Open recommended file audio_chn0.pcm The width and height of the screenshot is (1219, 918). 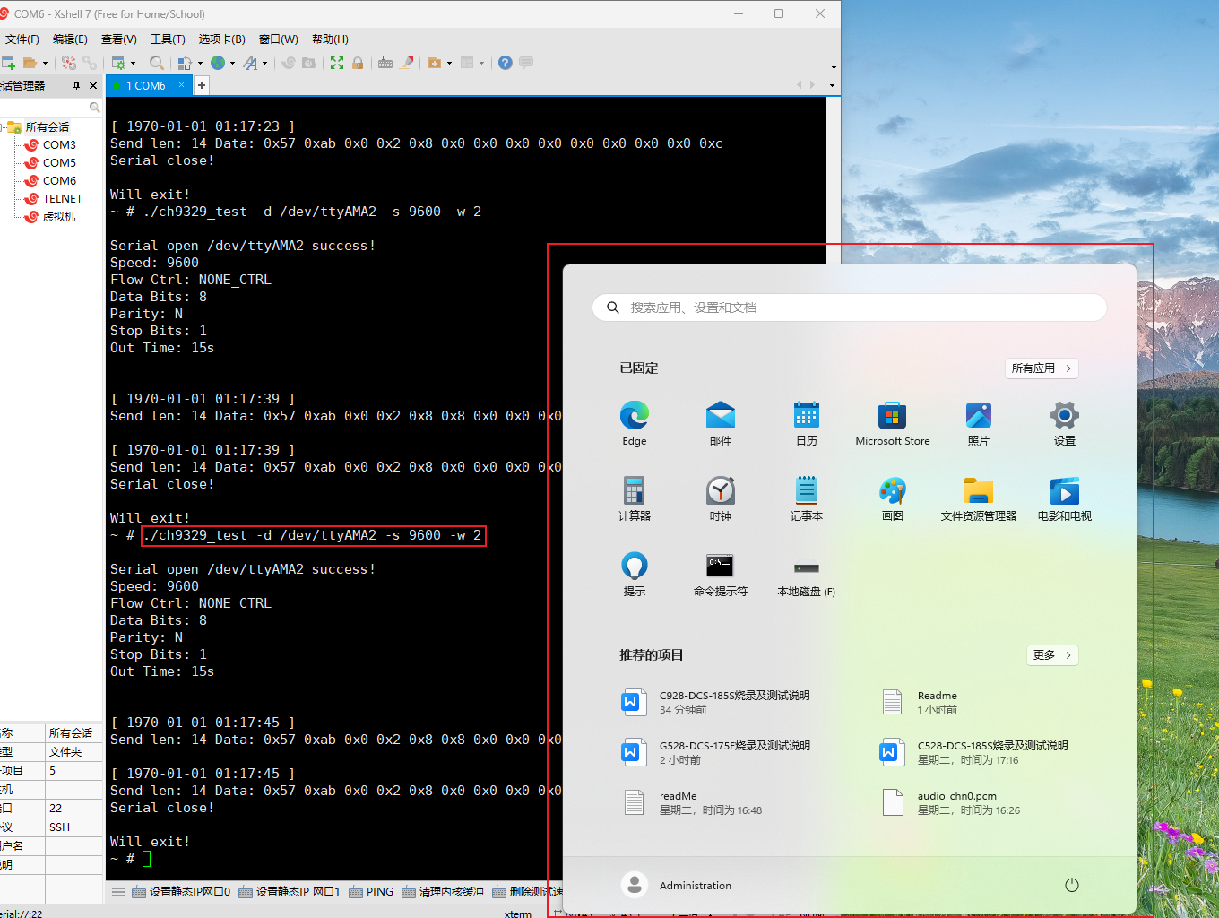coord(952,802)
